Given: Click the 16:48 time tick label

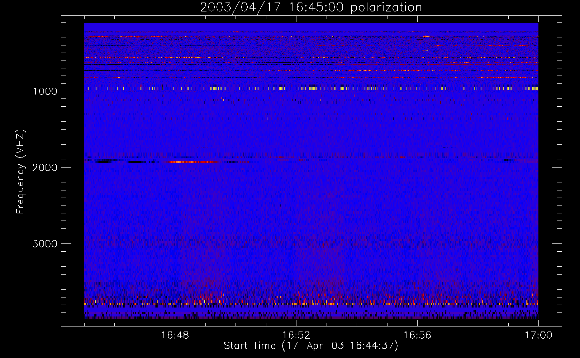Looking at the screenshot, I should 175,335.
